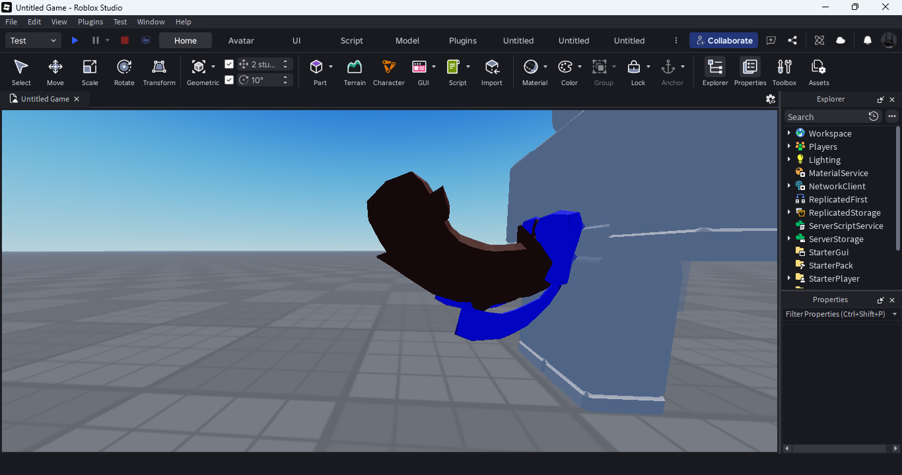Activate the Scale tool
902x475 pixels.
pyautogui.click(x=90, y=72)
